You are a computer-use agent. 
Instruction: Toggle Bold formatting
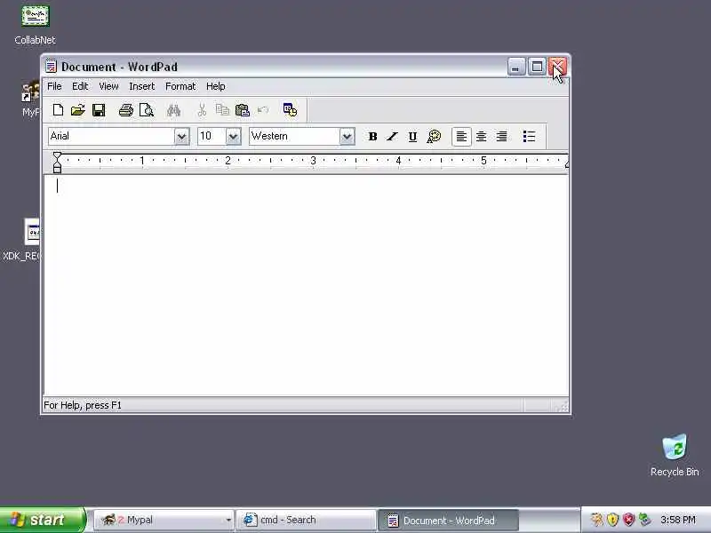372,137
